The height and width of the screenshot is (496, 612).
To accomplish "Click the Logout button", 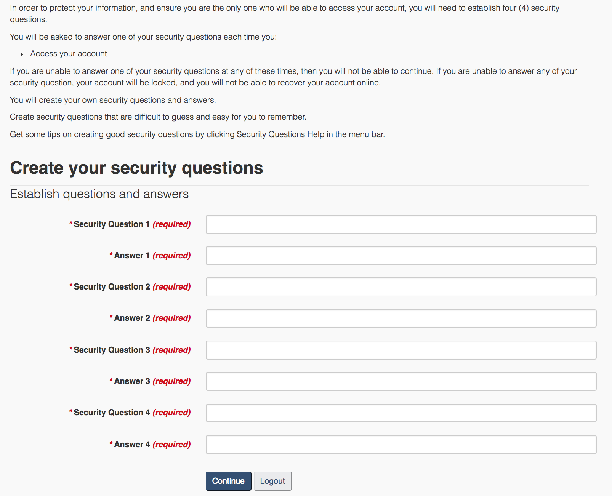I will tap(272, 481).
